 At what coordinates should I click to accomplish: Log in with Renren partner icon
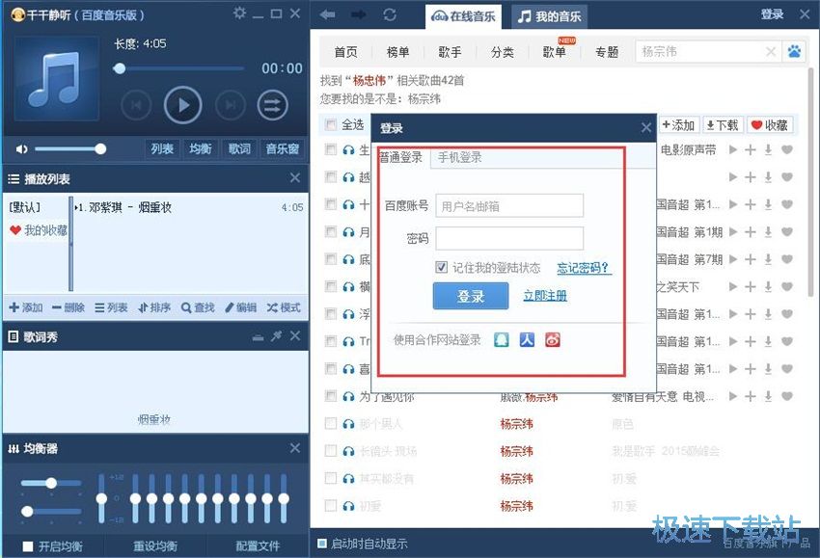coord(527,339)
